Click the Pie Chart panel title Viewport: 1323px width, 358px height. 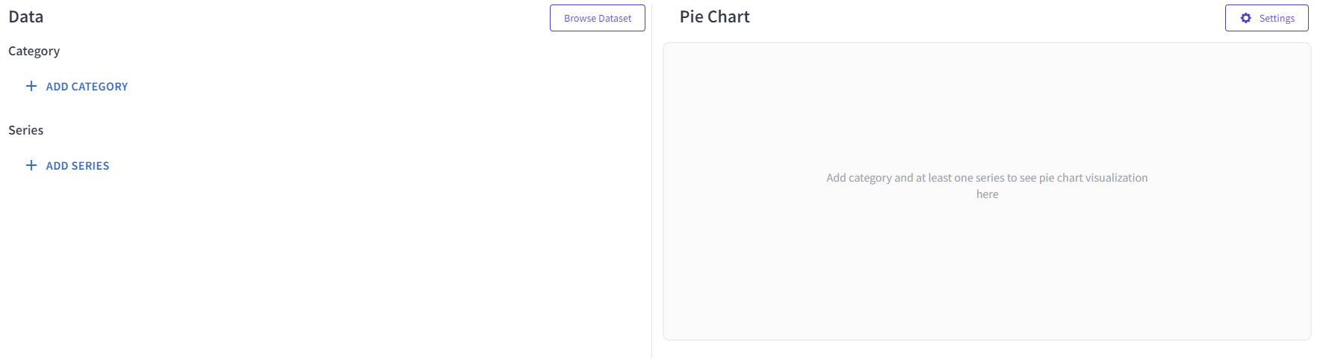714,16
